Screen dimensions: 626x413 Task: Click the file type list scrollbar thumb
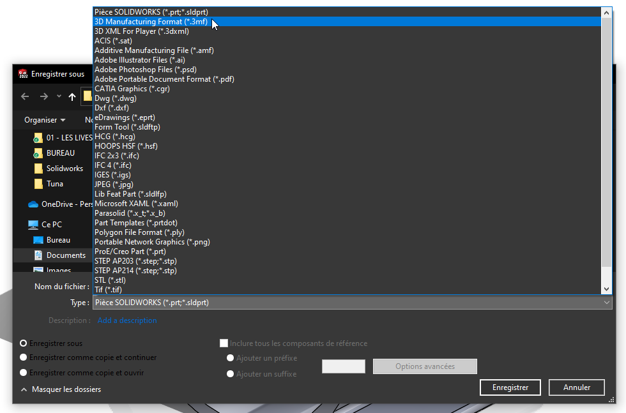point(606,142)
